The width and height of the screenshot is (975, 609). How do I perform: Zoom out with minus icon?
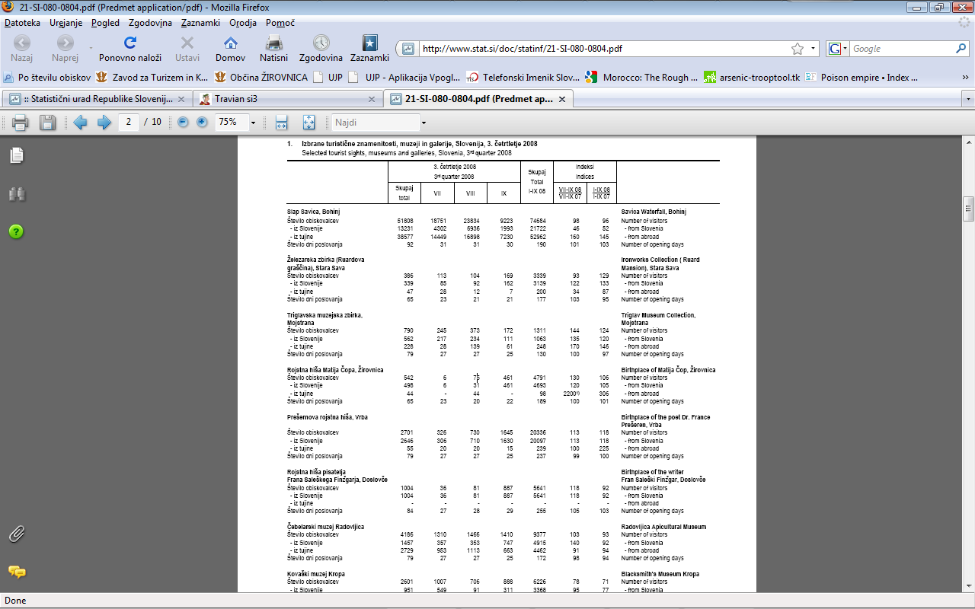[183, 122]
